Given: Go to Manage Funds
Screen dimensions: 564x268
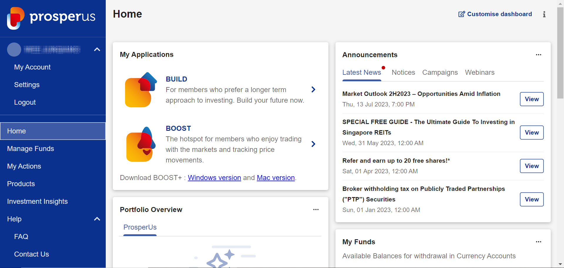Looking at the screenshot, I should (x=31, y=149).
